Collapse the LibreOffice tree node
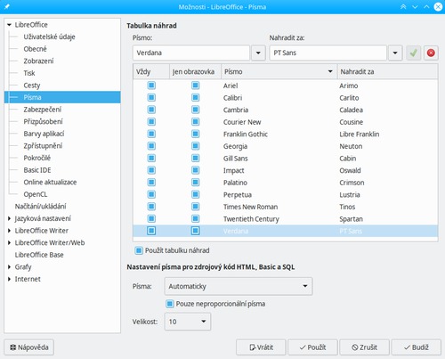Viewport: 445px width, 359px height. pyautogui.click(x=9, y=25)
